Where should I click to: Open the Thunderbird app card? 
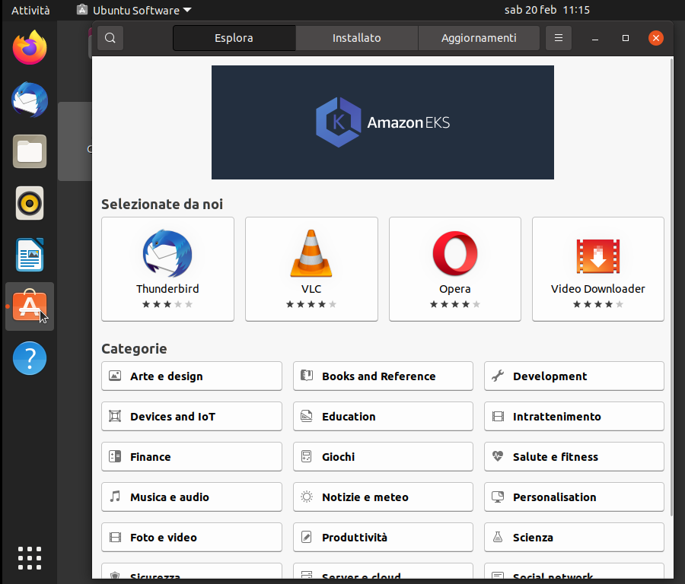point(167,269)
